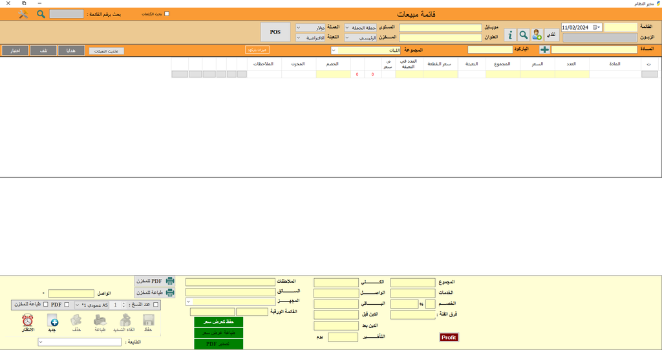Click the red Profit button
662x350 pixels.
[x=449, y=337]
